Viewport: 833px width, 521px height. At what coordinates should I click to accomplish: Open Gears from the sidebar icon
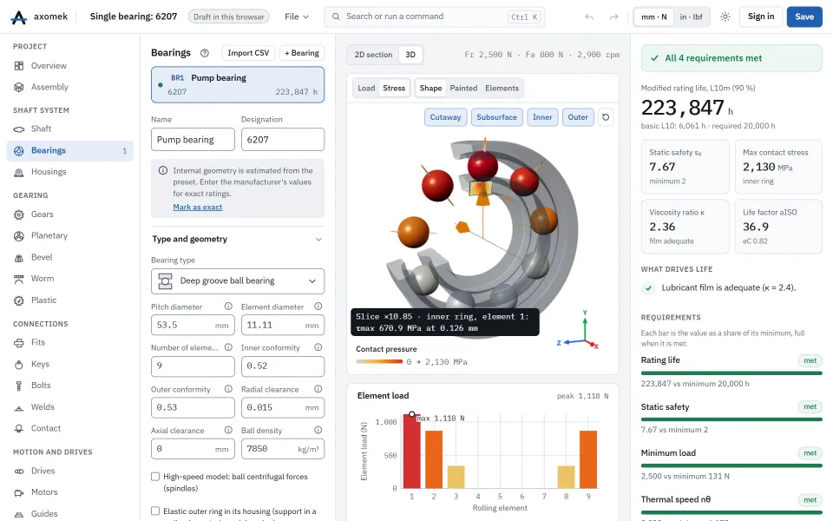click(x=19, y=214)
